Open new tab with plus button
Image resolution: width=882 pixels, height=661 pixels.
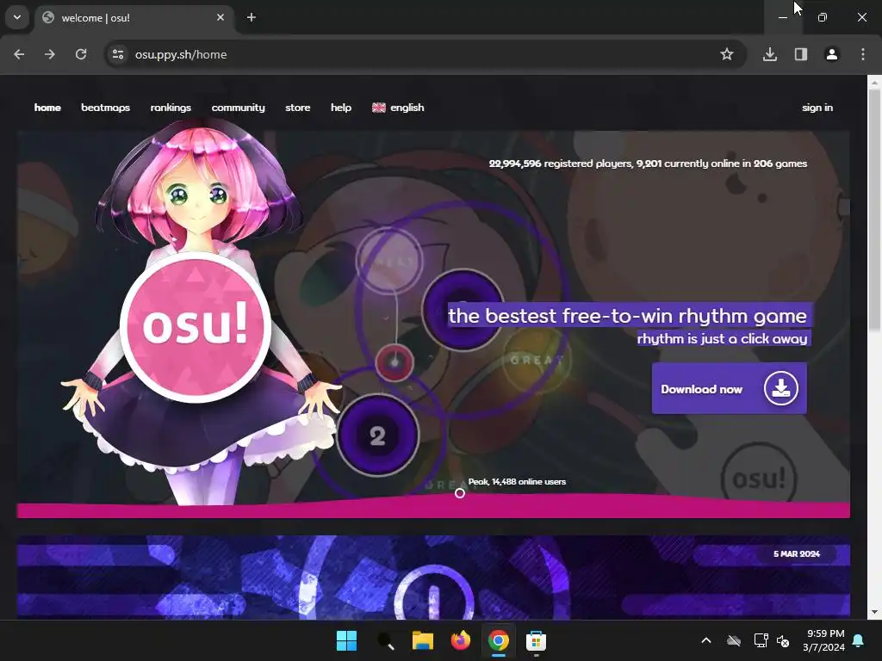(x=252, y=17)
